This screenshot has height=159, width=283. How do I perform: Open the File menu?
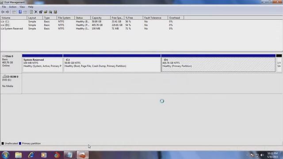coord(4,7)
